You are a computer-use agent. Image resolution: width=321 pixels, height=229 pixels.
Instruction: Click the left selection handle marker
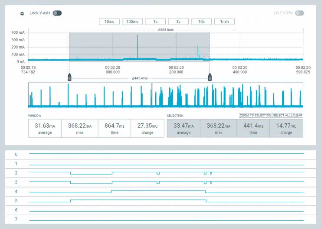click(x=69, y=77)
